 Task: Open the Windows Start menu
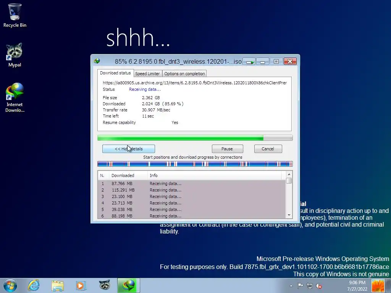(x=10, y=285)
